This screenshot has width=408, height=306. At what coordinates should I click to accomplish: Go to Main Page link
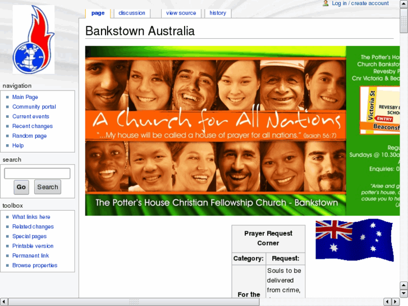[25, 97]
